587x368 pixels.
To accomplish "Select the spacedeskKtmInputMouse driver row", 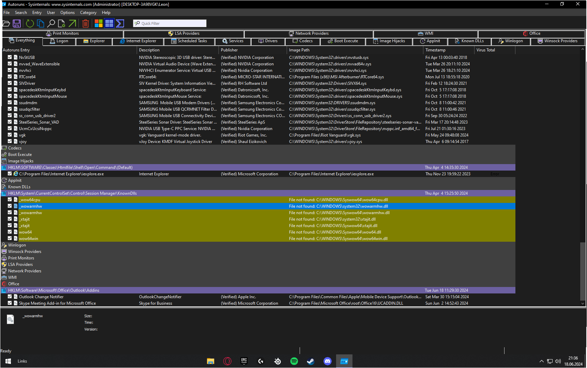I will 258,96.
